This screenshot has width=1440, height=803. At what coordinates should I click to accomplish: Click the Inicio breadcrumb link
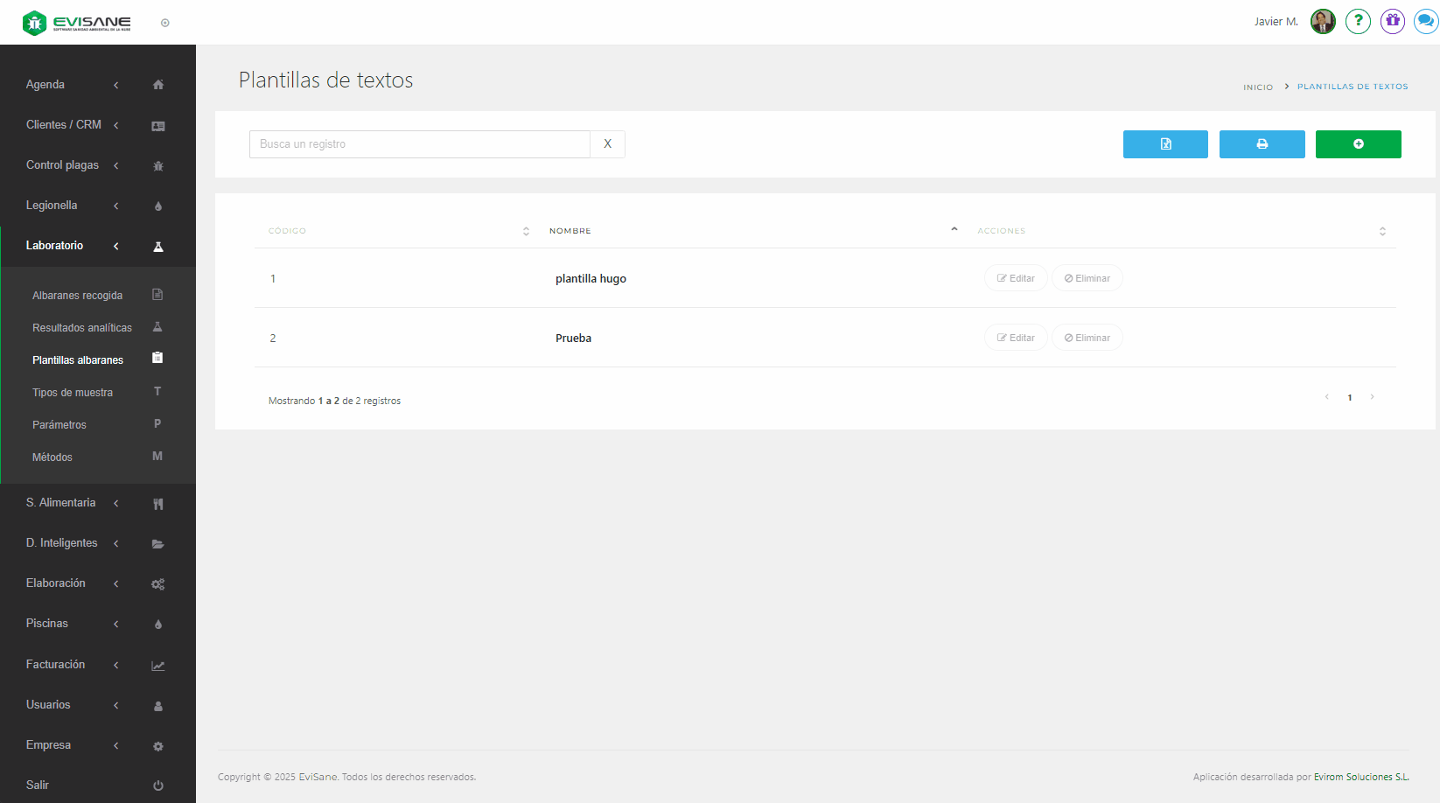[1258, 87]
